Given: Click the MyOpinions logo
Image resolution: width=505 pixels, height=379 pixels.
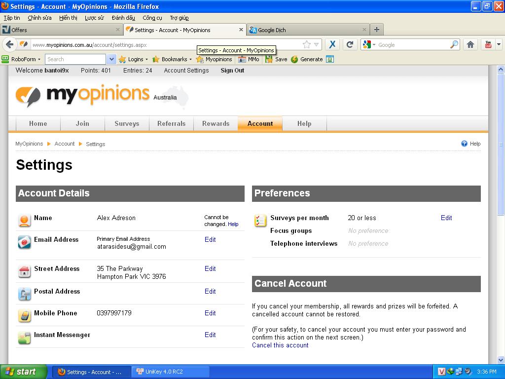Looking at the screenshot, I should coord(82,95).
